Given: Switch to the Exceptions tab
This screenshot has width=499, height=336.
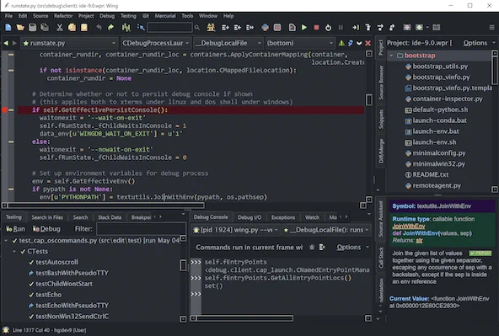Looking at the screenshot, I should click(283, 217).
